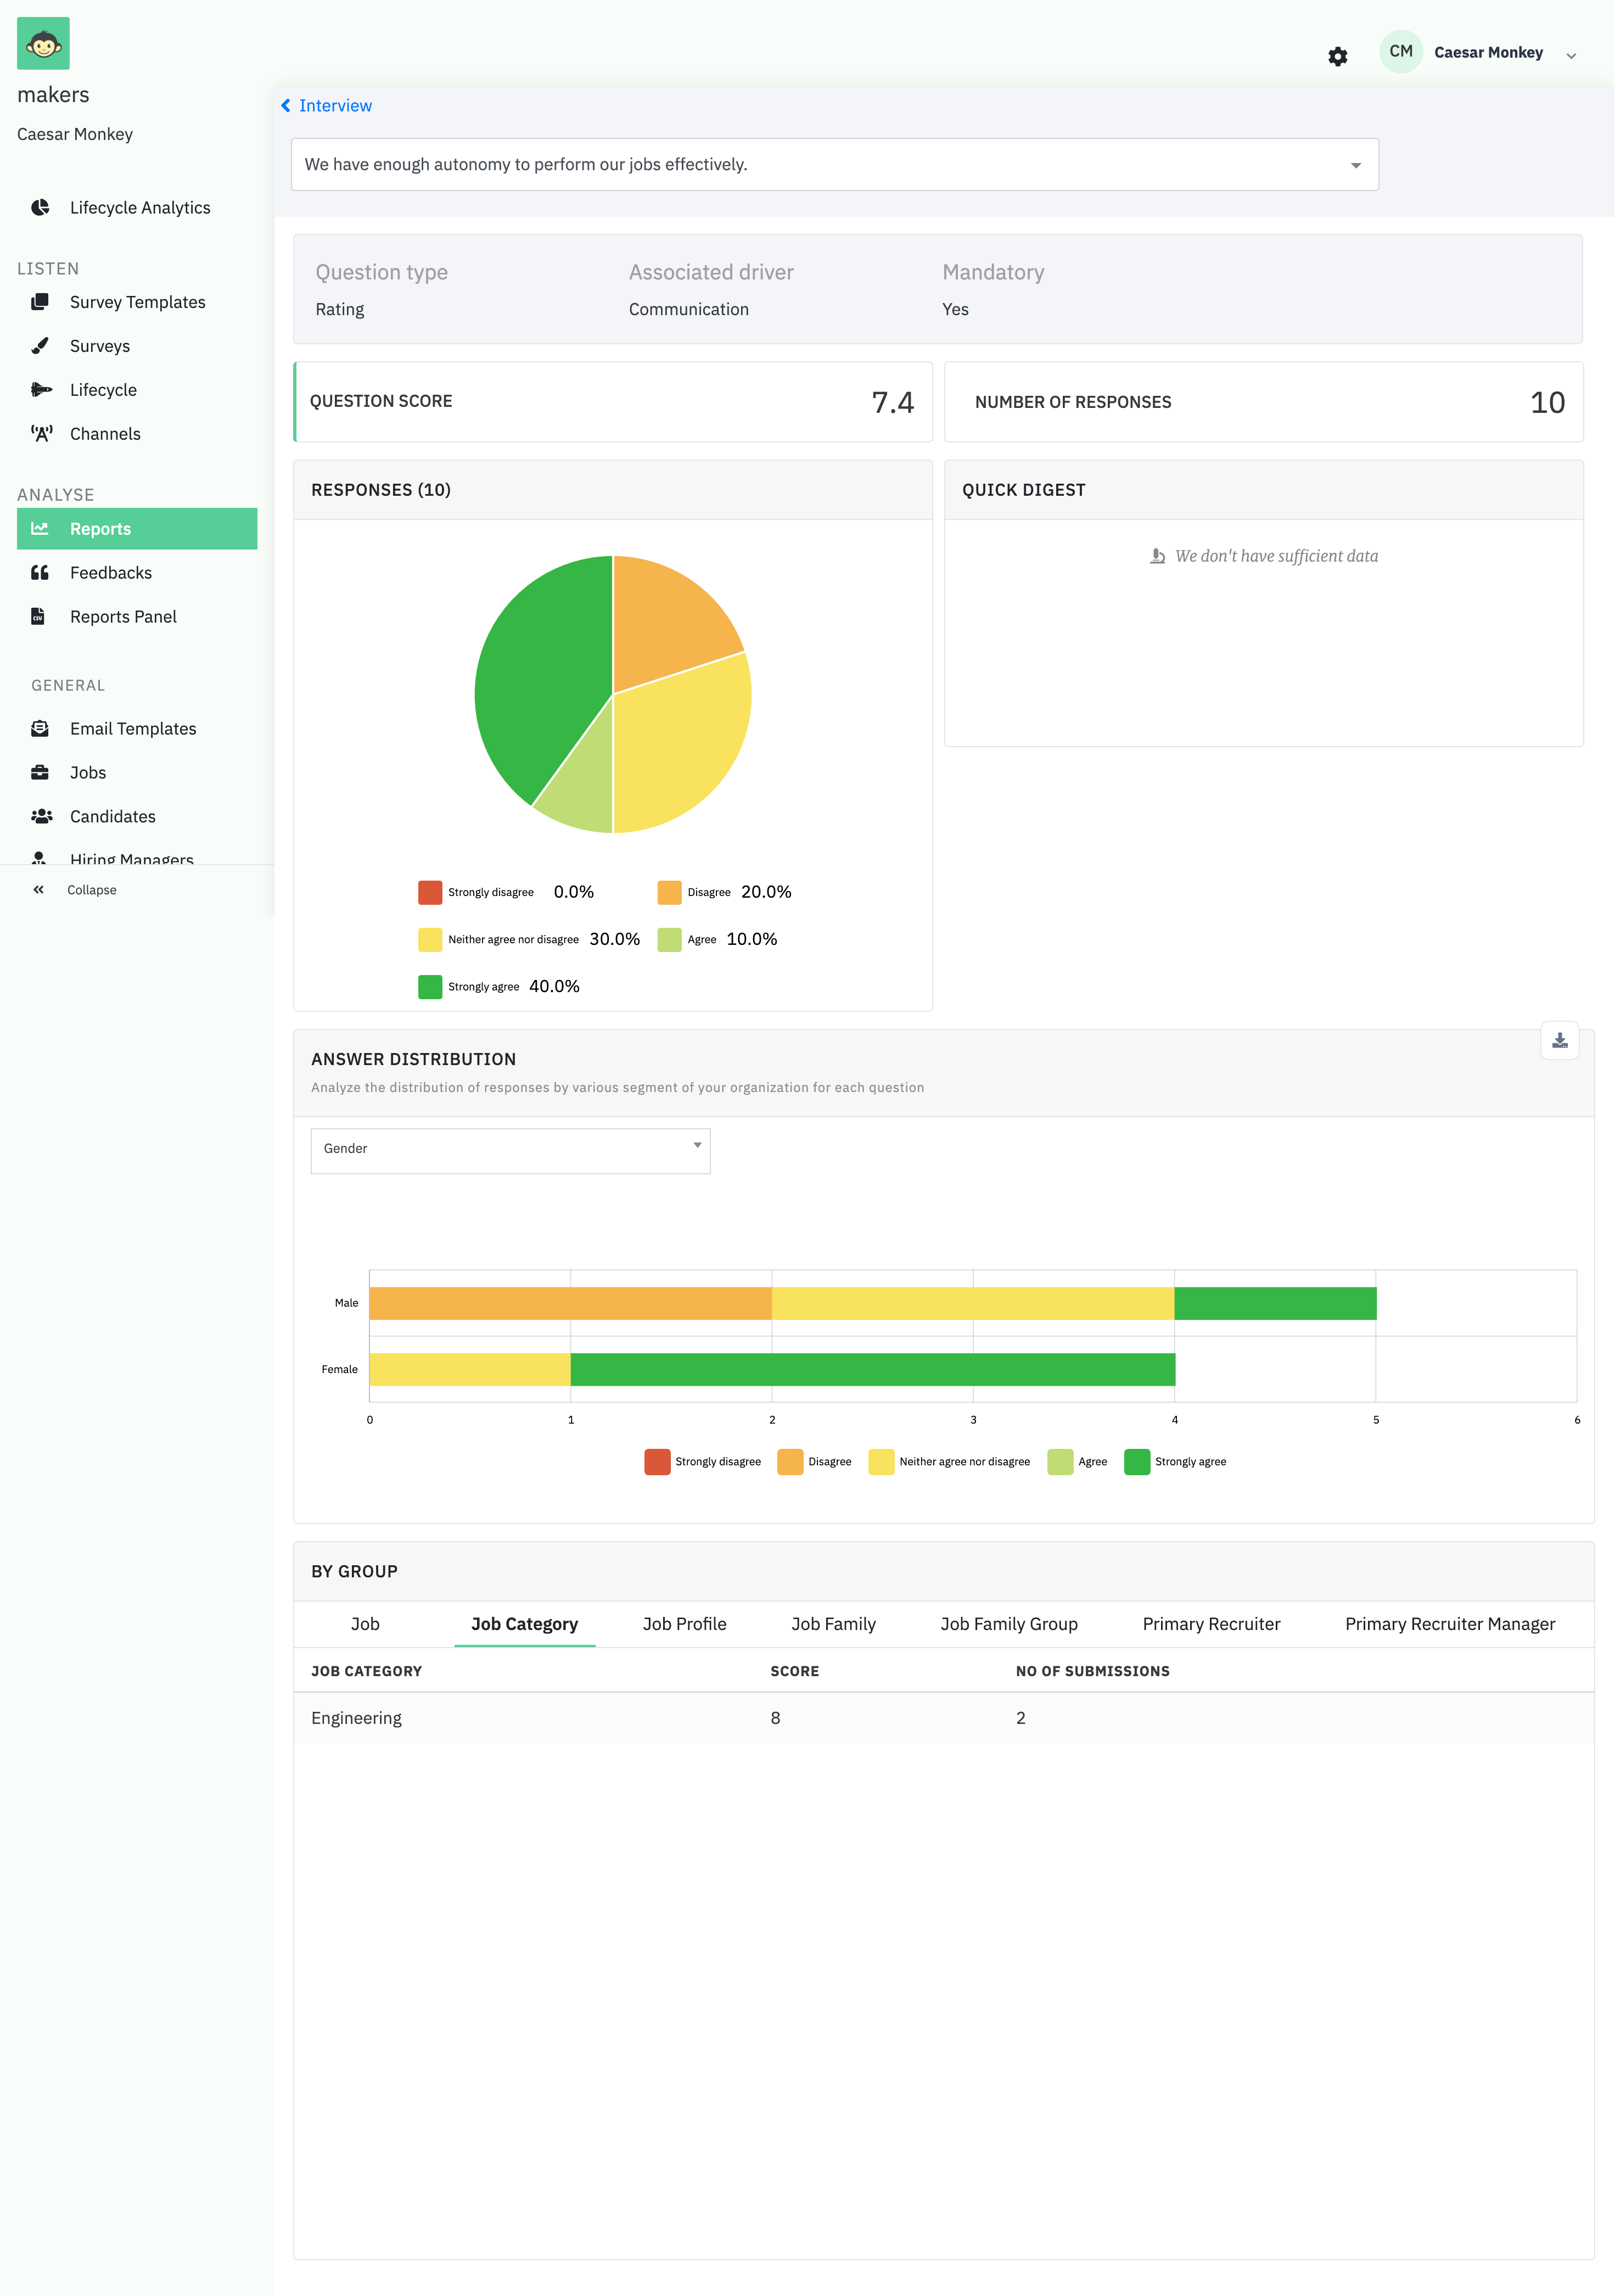Screen dimensions: 1615x2296
Task: Click the SCORE column header
Action: click(794, 1671)
